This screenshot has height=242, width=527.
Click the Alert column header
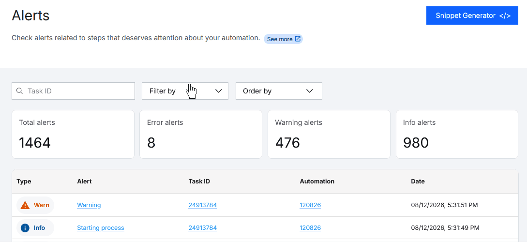84,181
